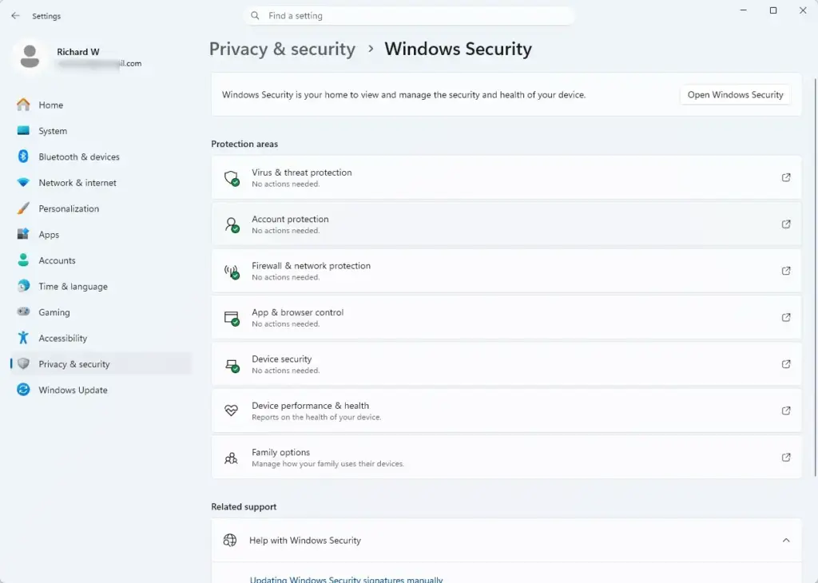The image size is (818, 583).
Task: Open Time & language settings
Action: 101,286
